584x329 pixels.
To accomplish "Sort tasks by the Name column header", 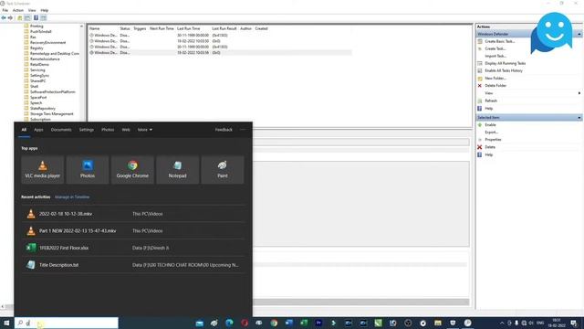I will pyautogui.click(x=95, y=28).
